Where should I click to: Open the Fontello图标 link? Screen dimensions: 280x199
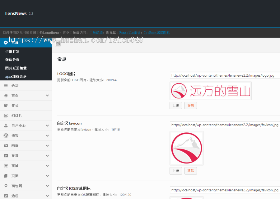[x=130, y=32]
